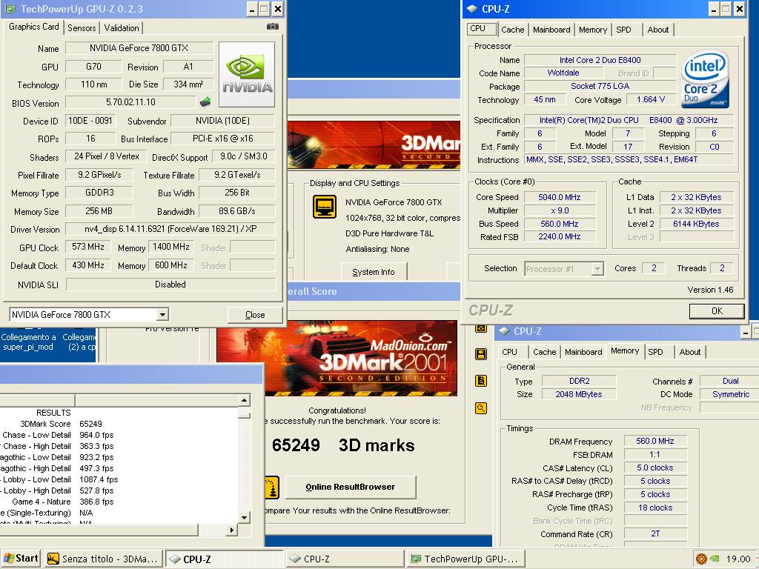Screen dimensions: 759x569
Task: Click the 3DMark document search icon
Action: click(x=480, y=382)
